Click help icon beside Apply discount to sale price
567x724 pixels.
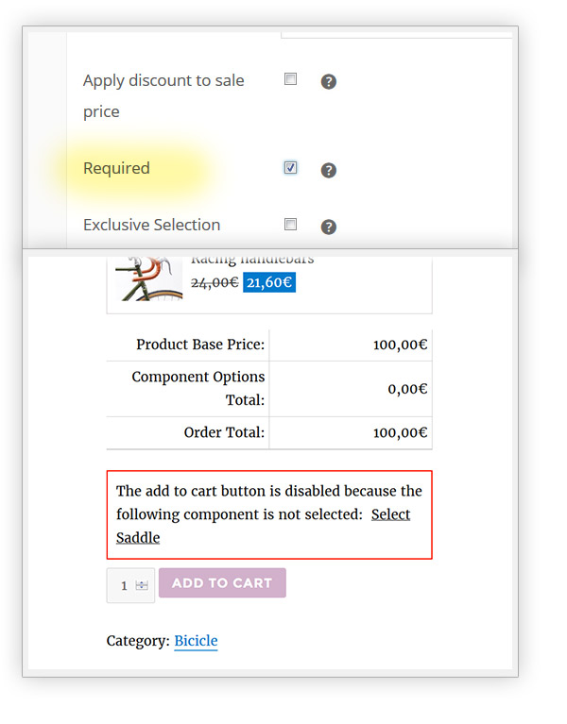(x=329, y=82)
